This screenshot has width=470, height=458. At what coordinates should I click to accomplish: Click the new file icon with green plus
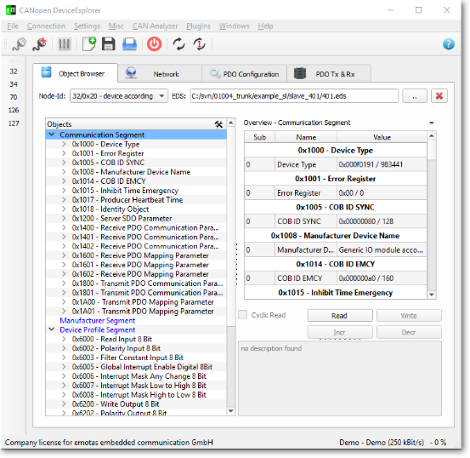point(89,44)
